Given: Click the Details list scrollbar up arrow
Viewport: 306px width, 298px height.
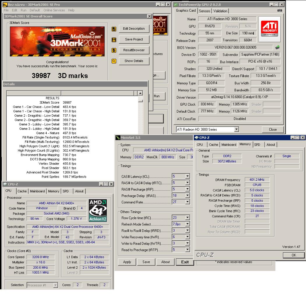Looking at the screenshot, I should click(x=140, y=93).
